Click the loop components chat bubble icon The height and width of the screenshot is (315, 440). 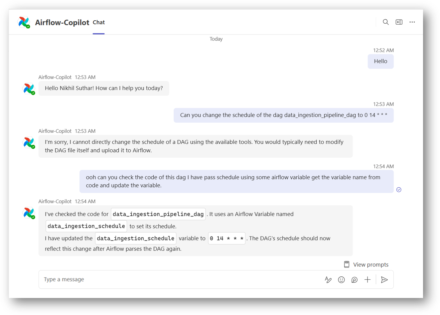point(355,280)
